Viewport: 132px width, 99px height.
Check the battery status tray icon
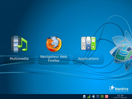(84, 97)
